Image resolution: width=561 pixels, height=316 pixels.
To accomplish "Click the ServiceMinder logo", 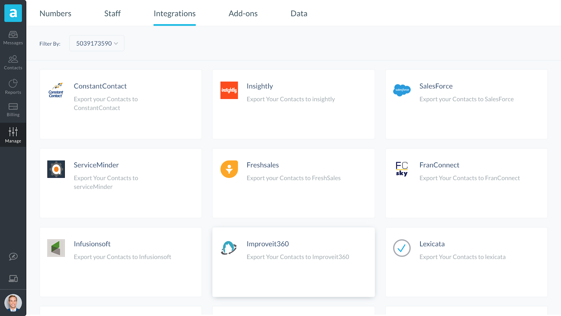I will (x=56, y=169).
